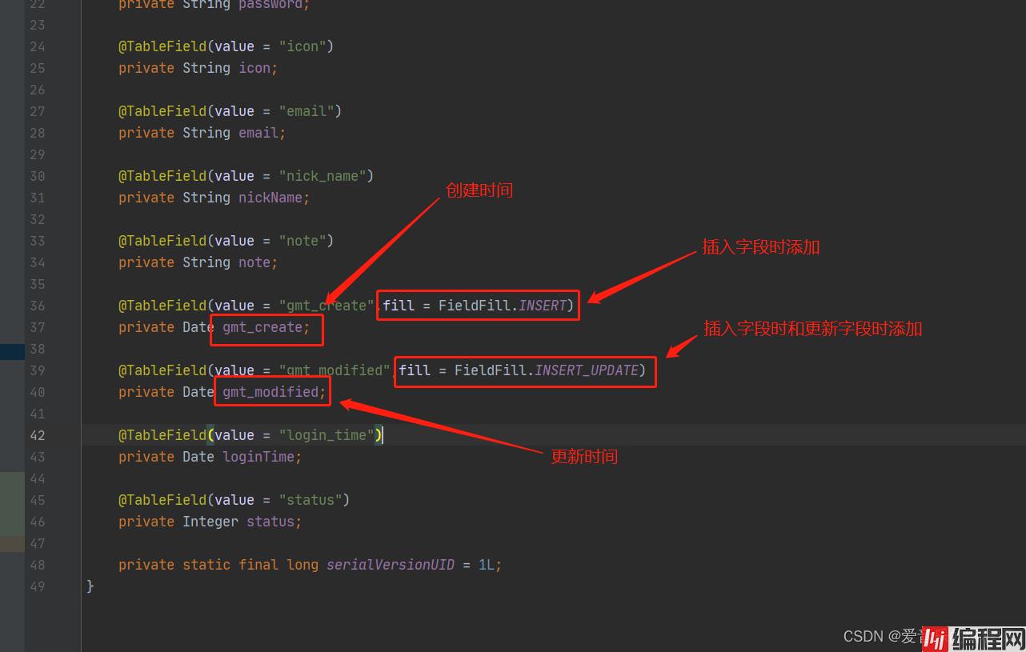Click the long keyword on line 48
Screen dimensions: 1026x652
tap(303, 565)
